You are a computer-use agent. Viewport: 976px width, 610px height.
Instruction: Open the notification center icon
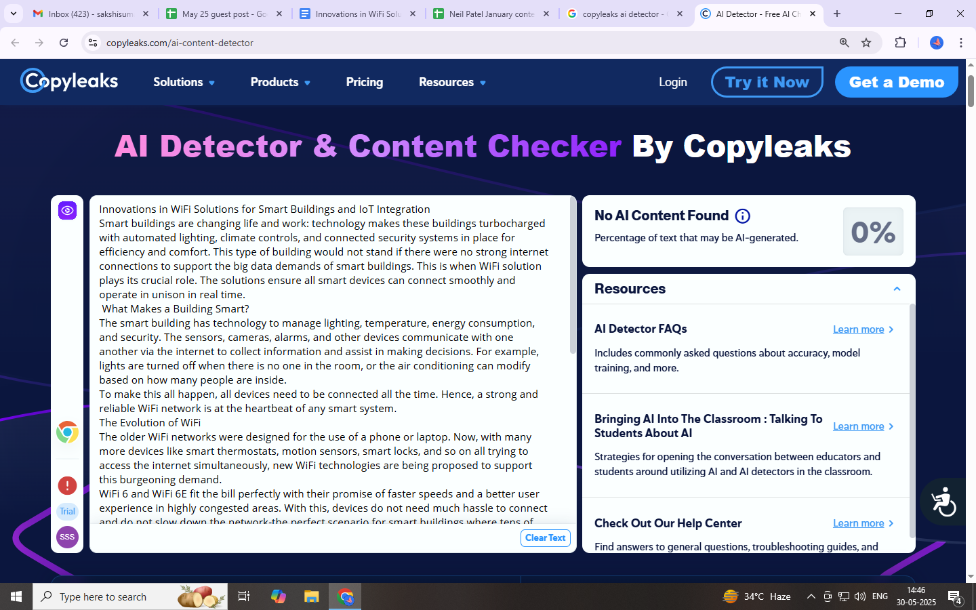click(x=955, y=596)
